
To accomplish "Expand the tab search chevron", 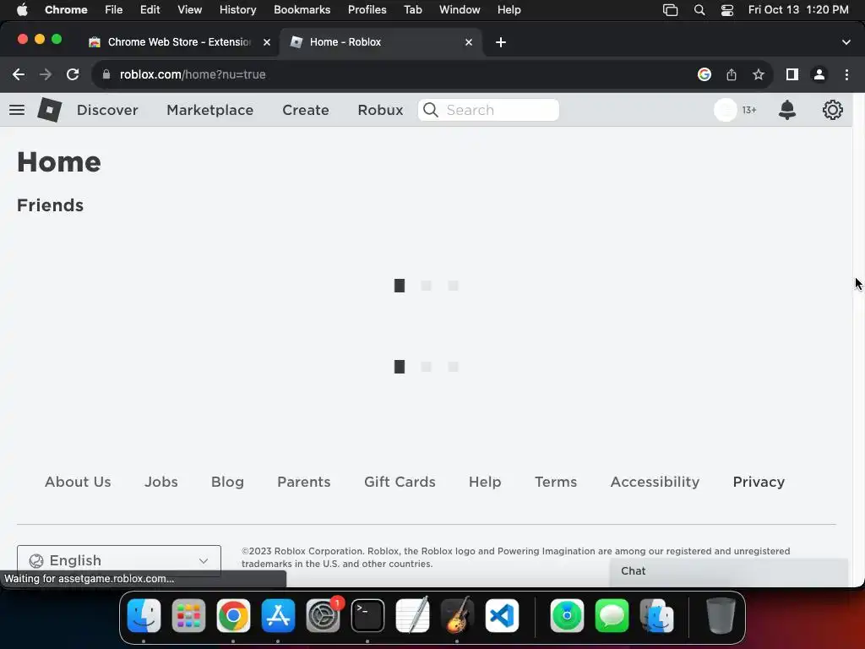I will (846, 42).
